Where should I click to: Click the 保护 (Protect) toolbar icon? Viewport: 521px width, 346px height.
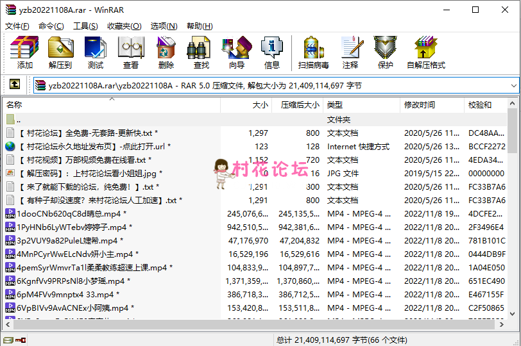pos(386,53)
